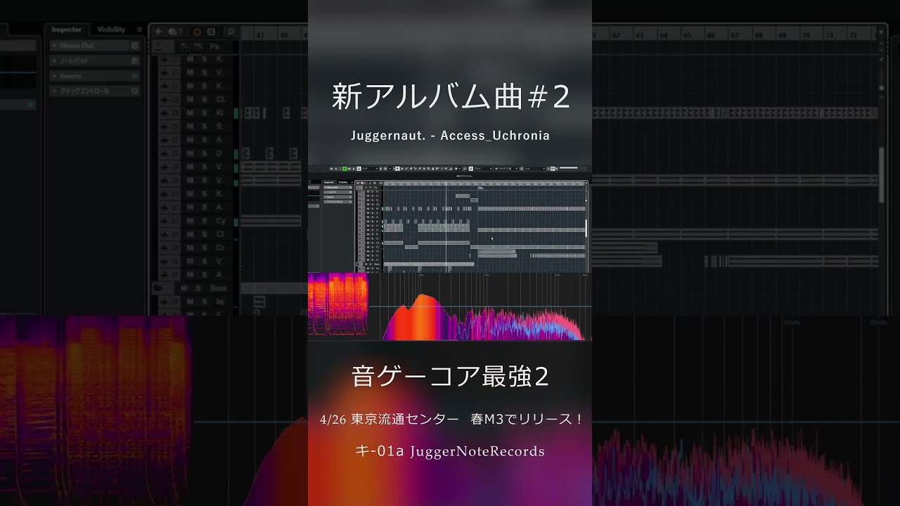This screenshot has height=506, width=900.
Task: Click the text キ-01a JuggerNoteRecords
Action: (450, 451)
